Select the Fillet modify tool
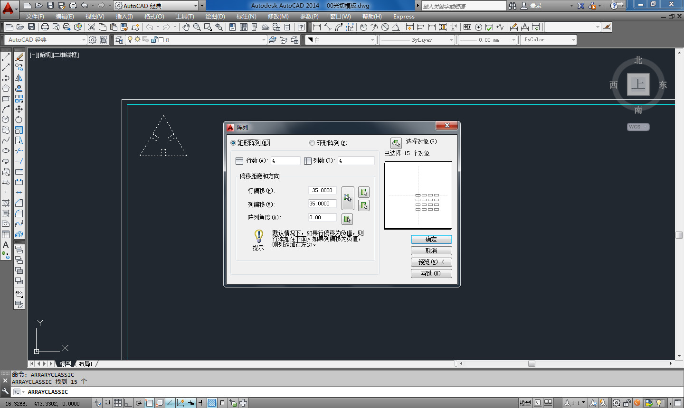Image resolution: width=684 pixels, height=408 pixels. coord(19,213)
